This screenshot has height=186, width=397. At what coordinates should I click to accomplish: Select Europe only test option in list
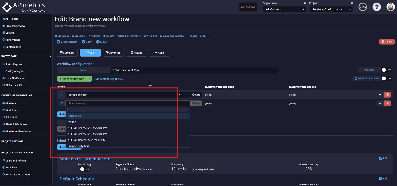pyautogui.click(x=128, y=146)
